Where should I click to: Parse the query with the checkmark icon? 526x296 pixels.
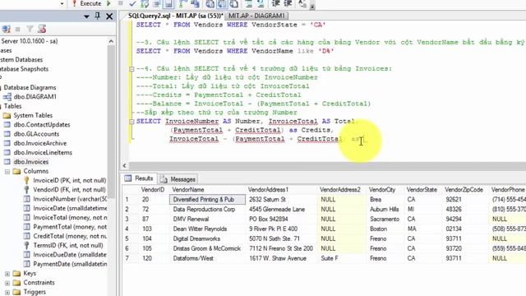pos(132,3)
